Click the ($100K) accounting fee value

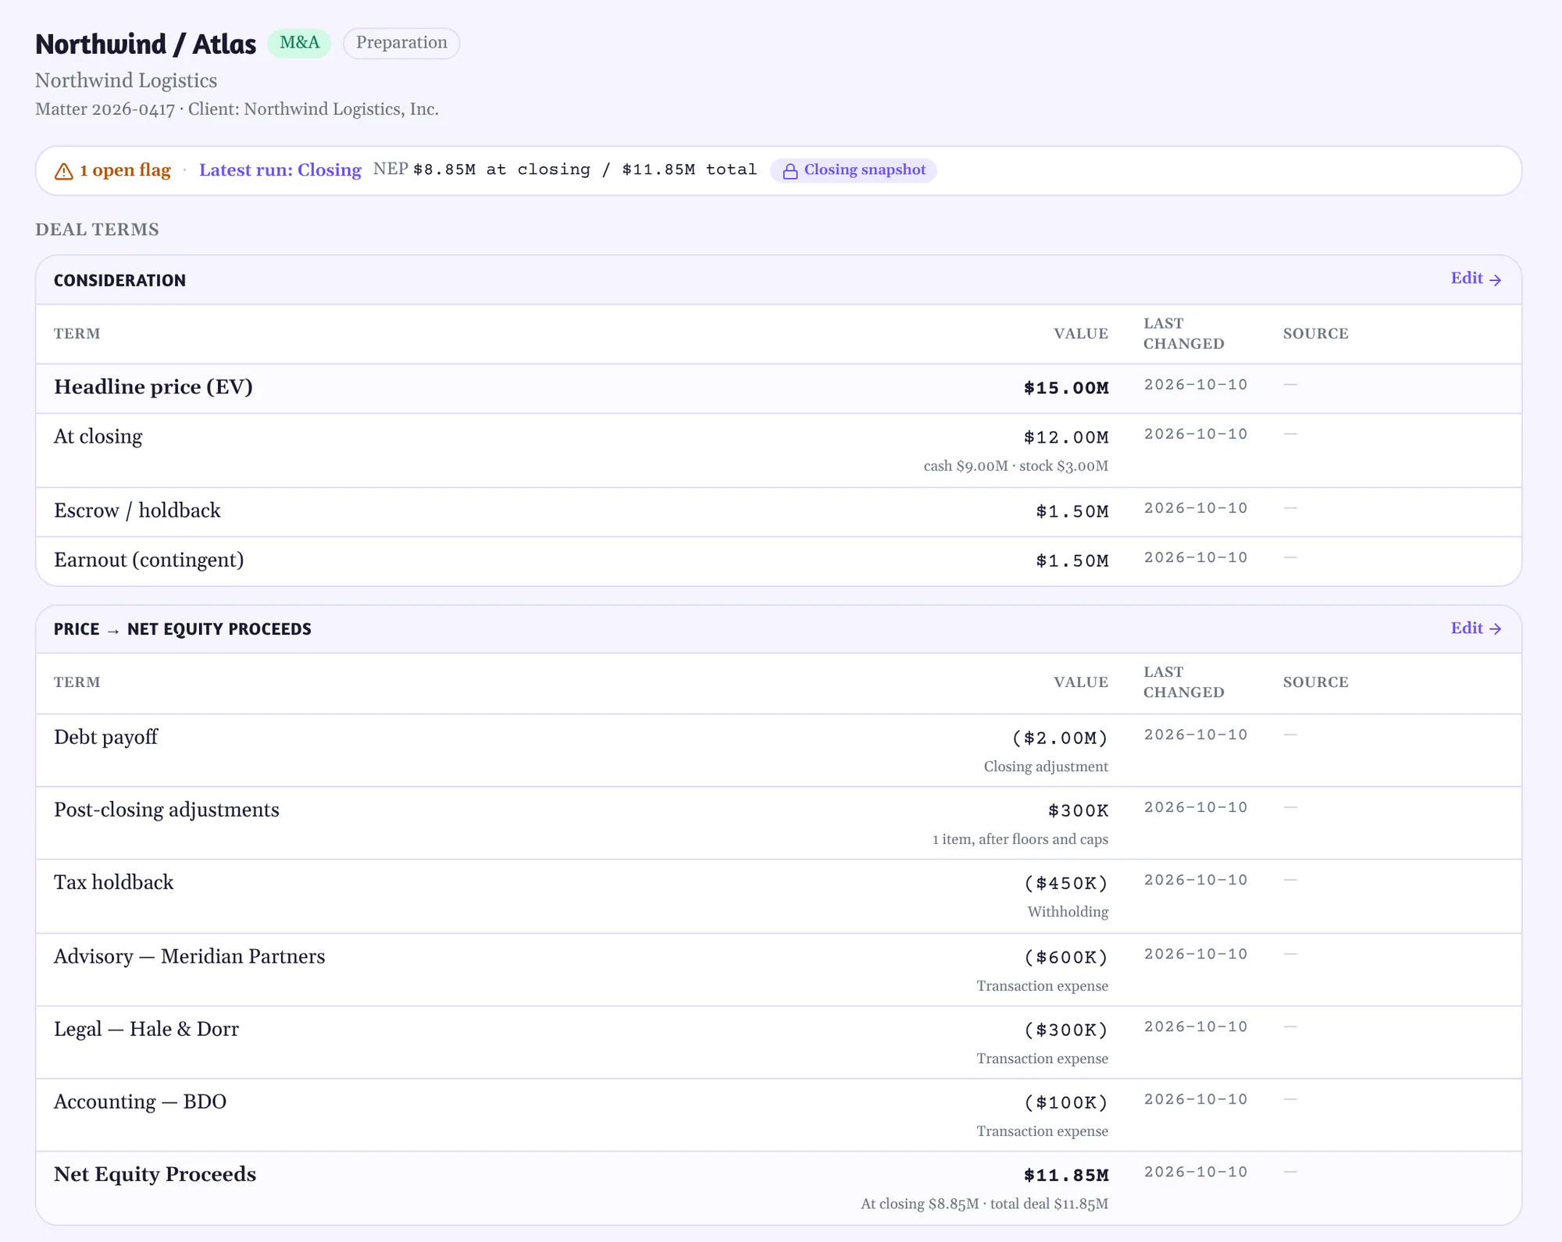pyautogui.click(x=1066, y=1102)
